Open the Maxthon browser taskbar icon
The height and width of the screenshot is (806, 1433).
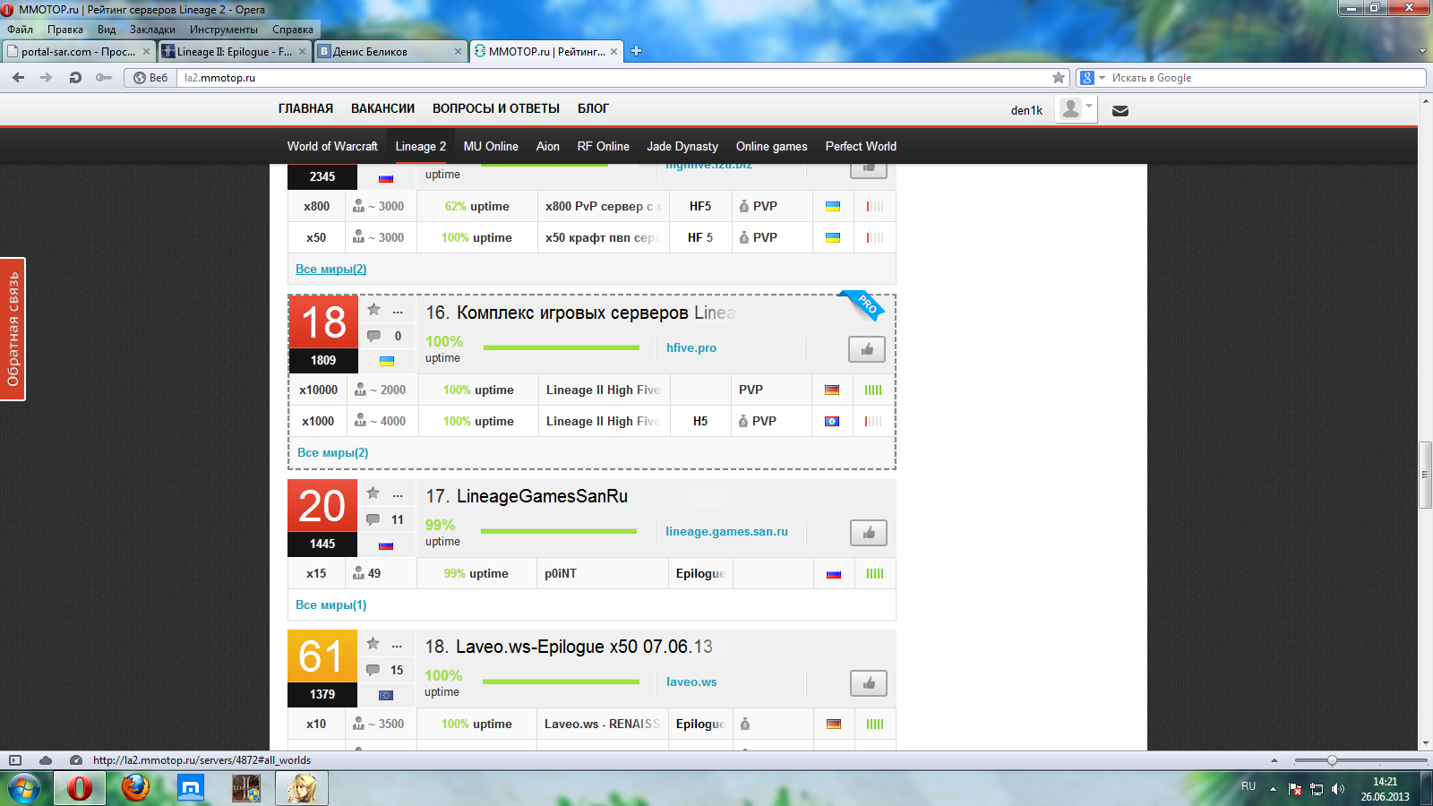pyautogui.click(x=191, y=789)
